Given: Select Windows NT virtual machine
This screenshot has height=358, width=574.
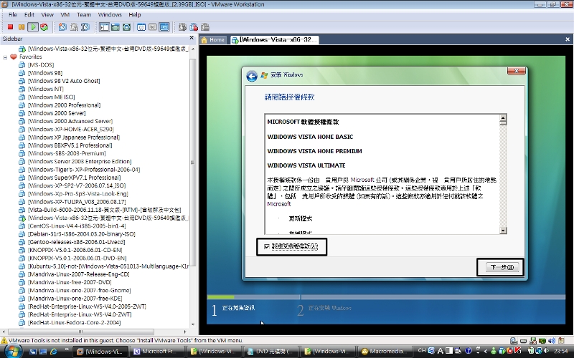Looking at the screenshot, I should pyautogui.click(x=46, y=89).
